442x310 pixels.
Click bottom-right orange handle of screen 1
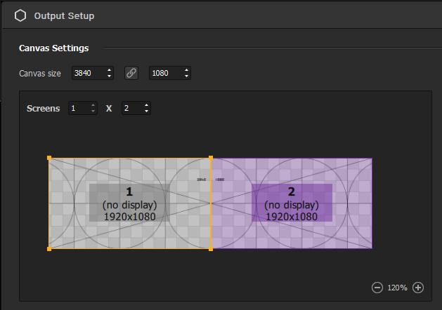click(211, 249)
